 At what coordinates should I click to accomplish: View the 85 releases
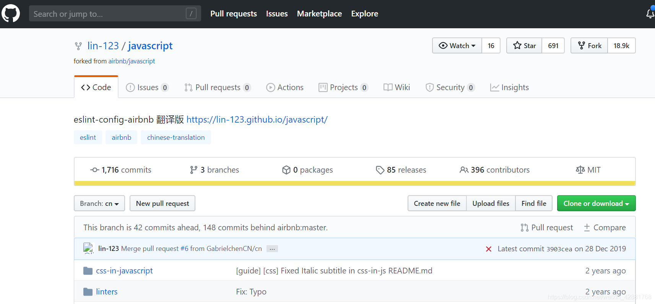[401, 170]
